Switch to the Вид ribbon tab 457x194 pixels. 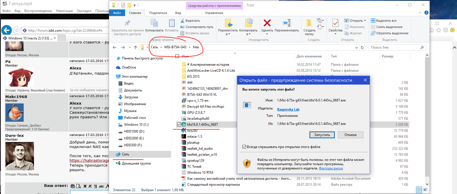coord(178,13)
